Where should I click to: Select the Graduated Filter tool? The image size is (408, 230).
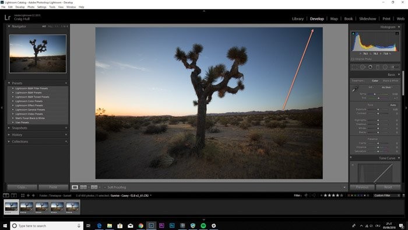[x=378, y=67]
